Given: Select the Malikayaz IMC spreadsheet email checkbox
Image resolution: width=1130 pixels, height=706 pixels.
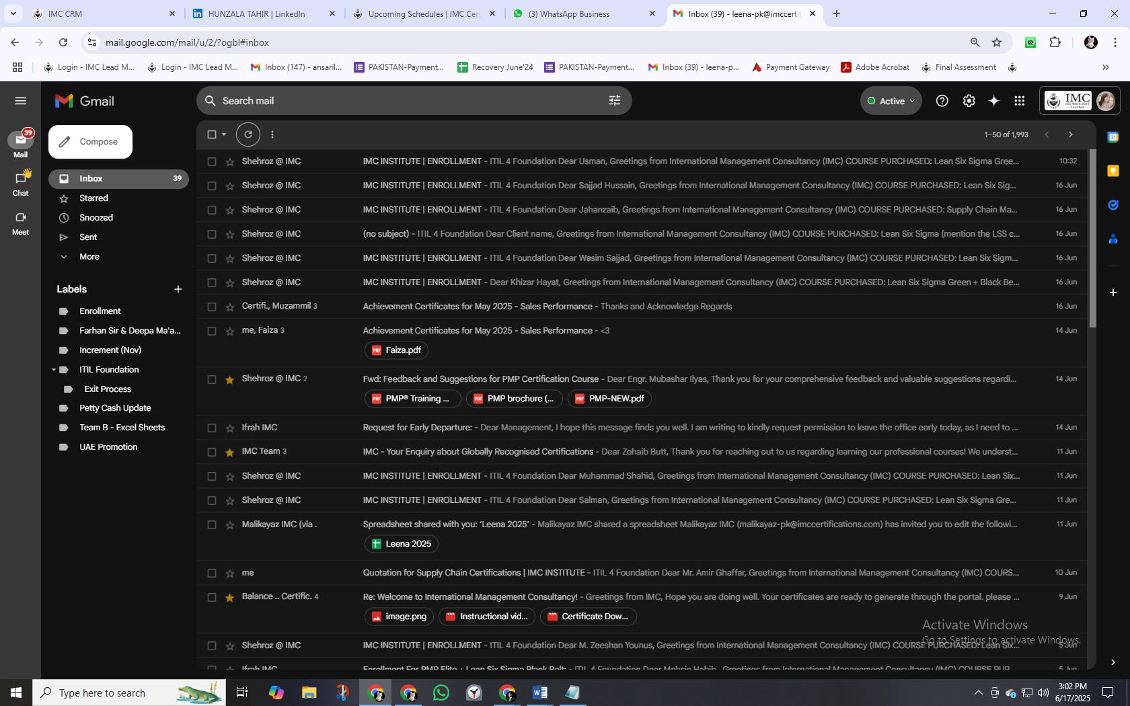Looking at the screenshot, I should (212, 524).
